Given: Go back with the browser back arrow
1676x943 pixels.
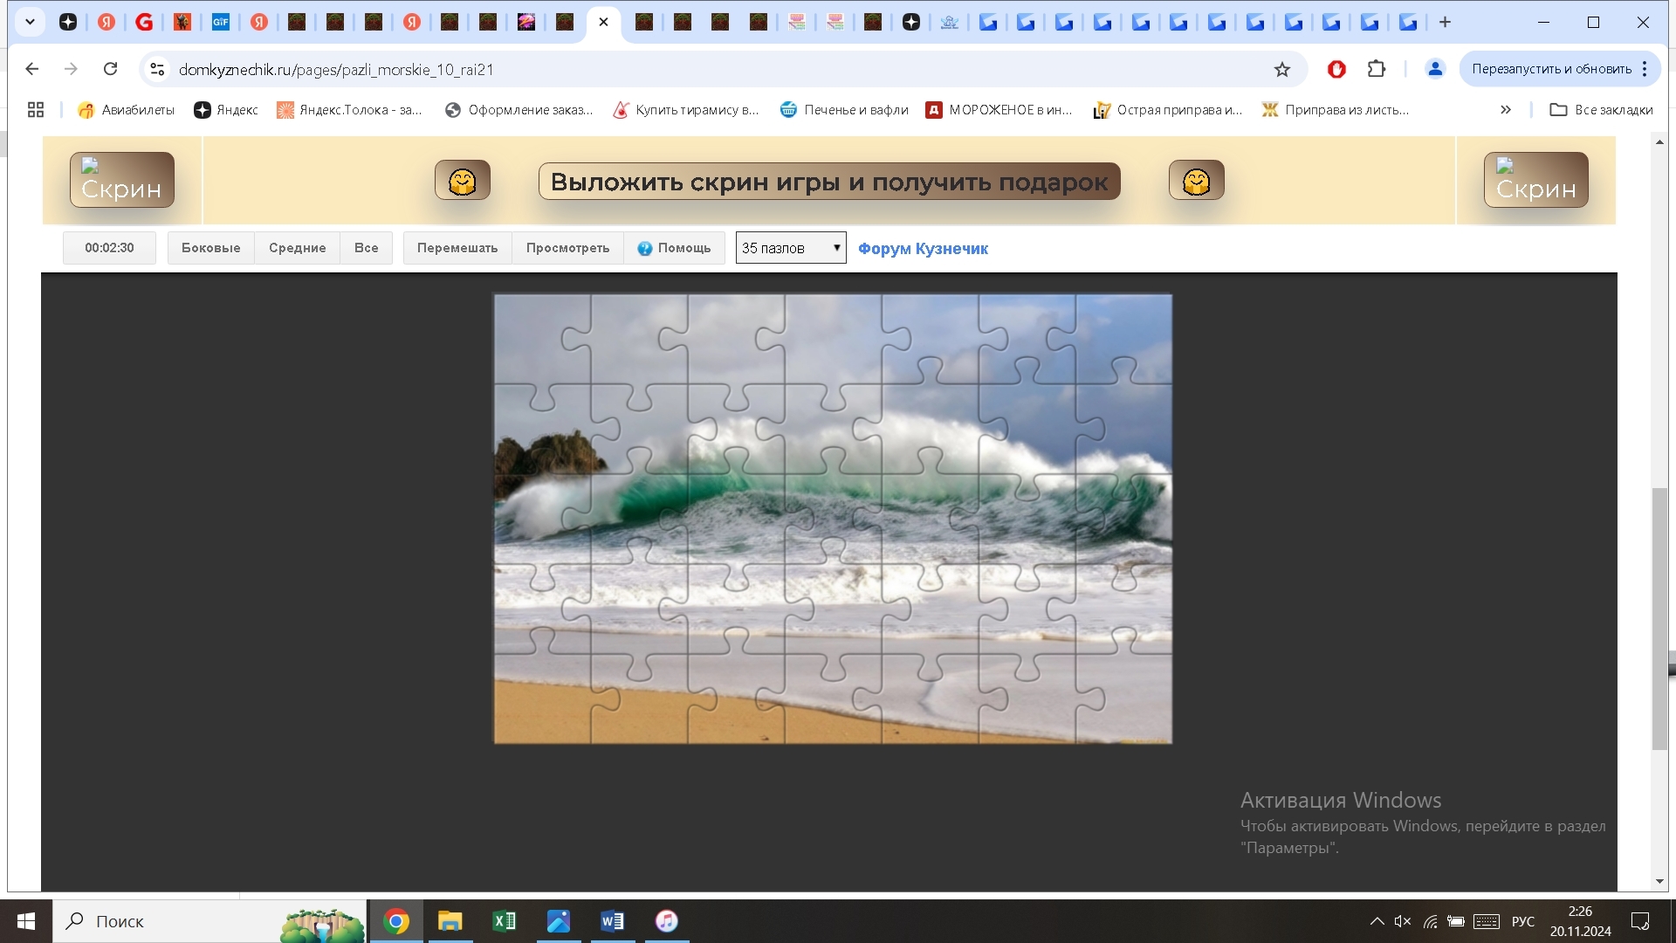Looking at the screenshot, I should click(x=32, y=69).
